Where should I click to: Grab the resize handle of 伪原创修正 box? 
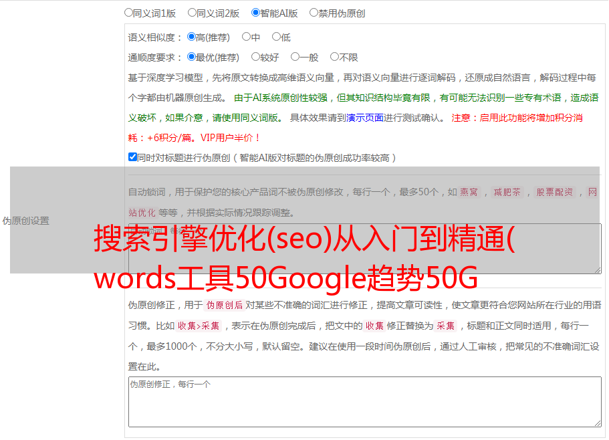click(598, 423)
